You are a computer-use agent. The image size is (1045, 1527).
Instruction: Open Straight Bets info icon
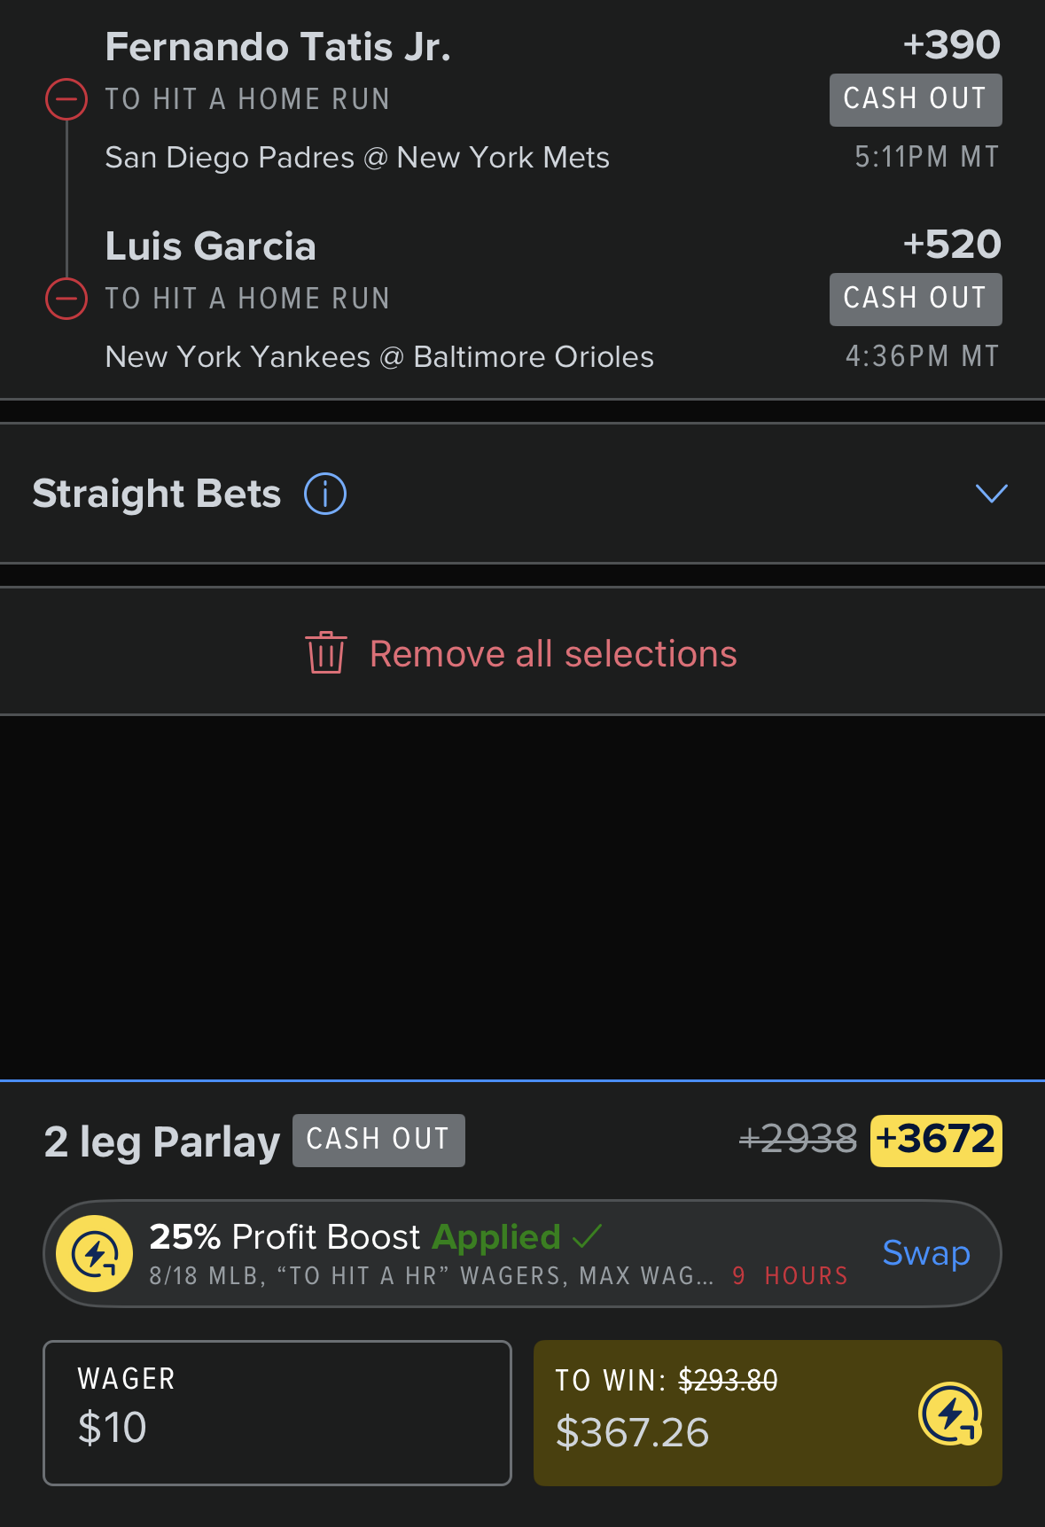[325, 494]
